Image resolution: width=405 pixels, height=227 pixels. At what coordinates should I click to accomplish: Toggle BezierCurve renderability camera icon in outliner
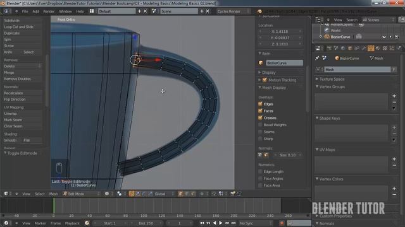[397, 37]
